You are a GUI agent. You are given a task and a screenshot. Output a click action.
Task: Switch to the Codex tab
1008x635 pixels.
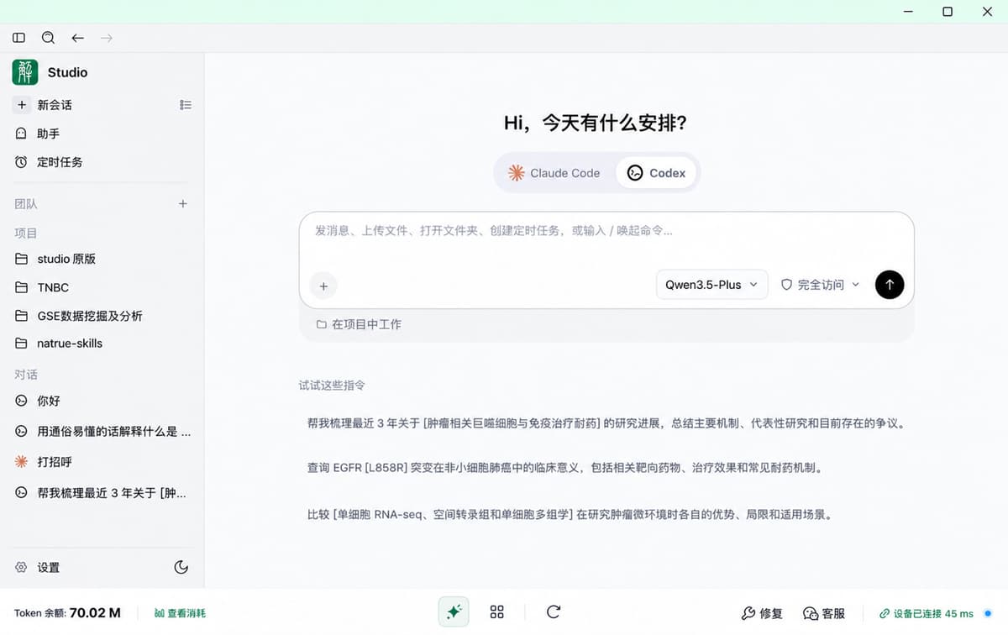pos(656,173)
